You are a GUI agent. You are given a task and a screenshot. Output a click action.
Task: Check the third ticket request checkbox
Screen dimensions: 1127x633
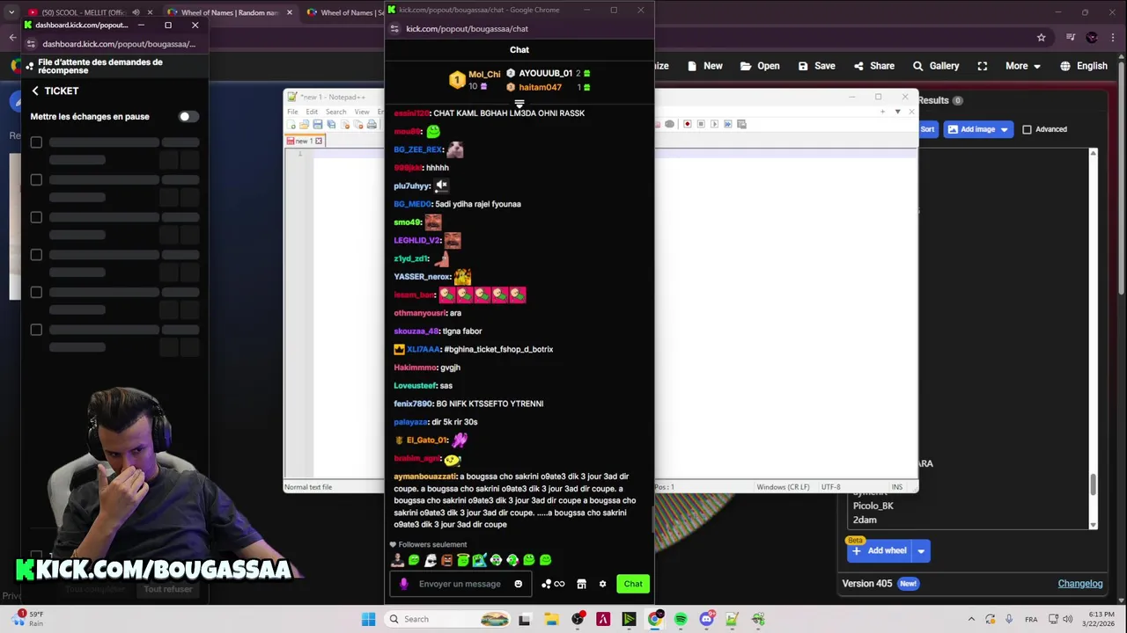(36, 217)
